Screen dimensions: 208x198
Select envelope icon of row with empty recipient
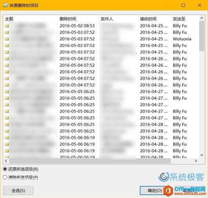[x=7, y=104]
